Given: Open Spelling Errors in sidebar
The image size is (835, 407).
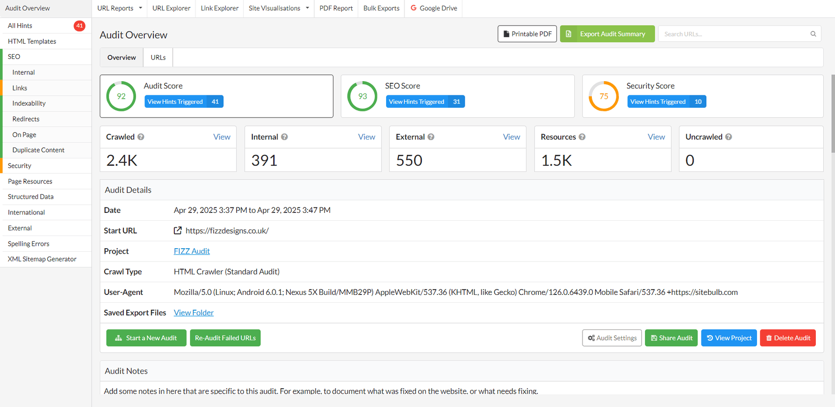Looking at the screenshot, I should [x=46, y=244].
